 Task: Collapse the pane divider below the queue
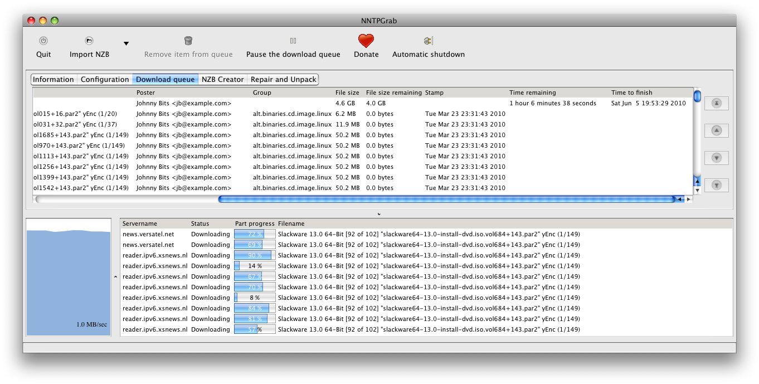coord(379,213)
